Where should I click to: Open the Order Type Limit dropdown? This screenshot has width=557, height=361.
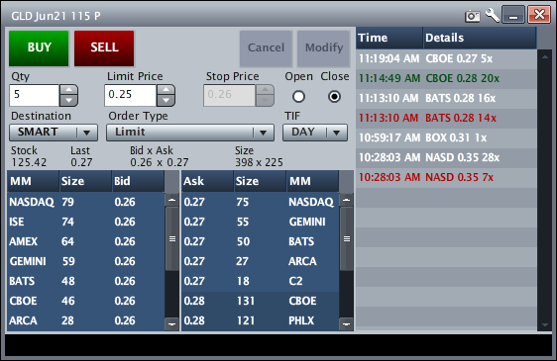pos(190,133)
